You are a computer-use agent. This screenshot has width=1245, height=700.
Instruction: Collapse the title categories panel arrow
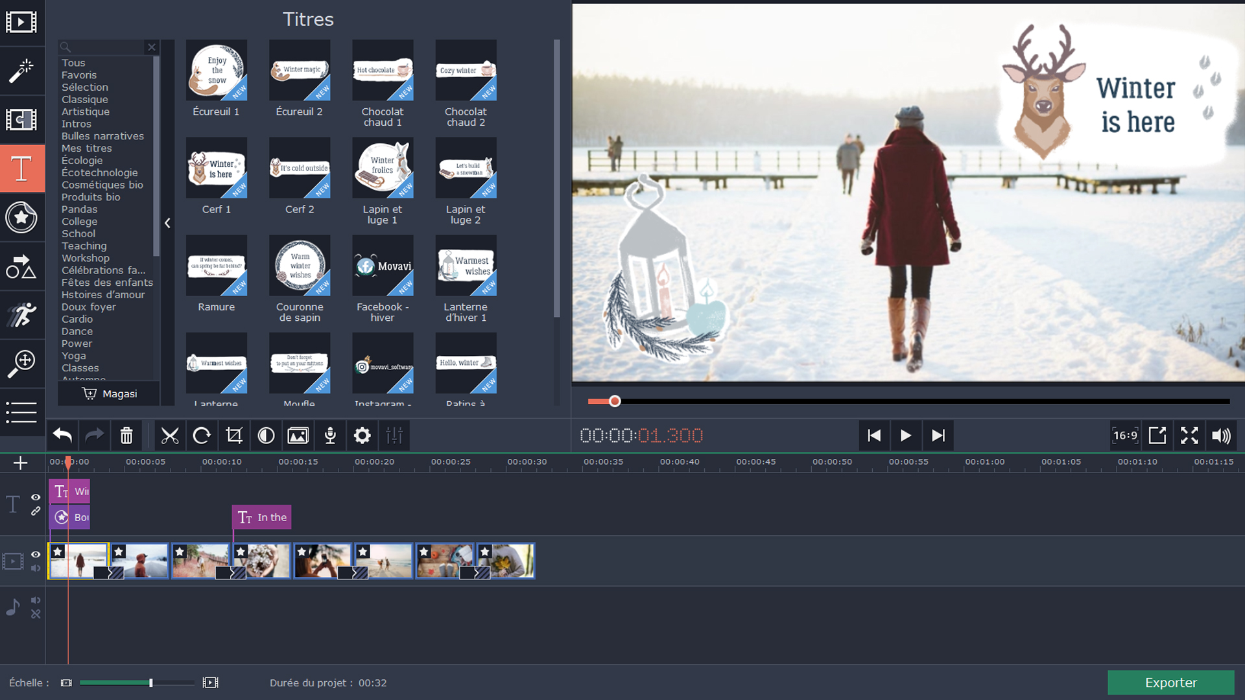[x=167, y=223]
